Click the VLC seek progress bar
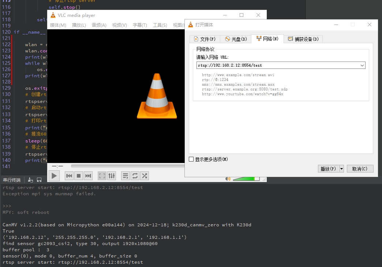 coord(128,166)
